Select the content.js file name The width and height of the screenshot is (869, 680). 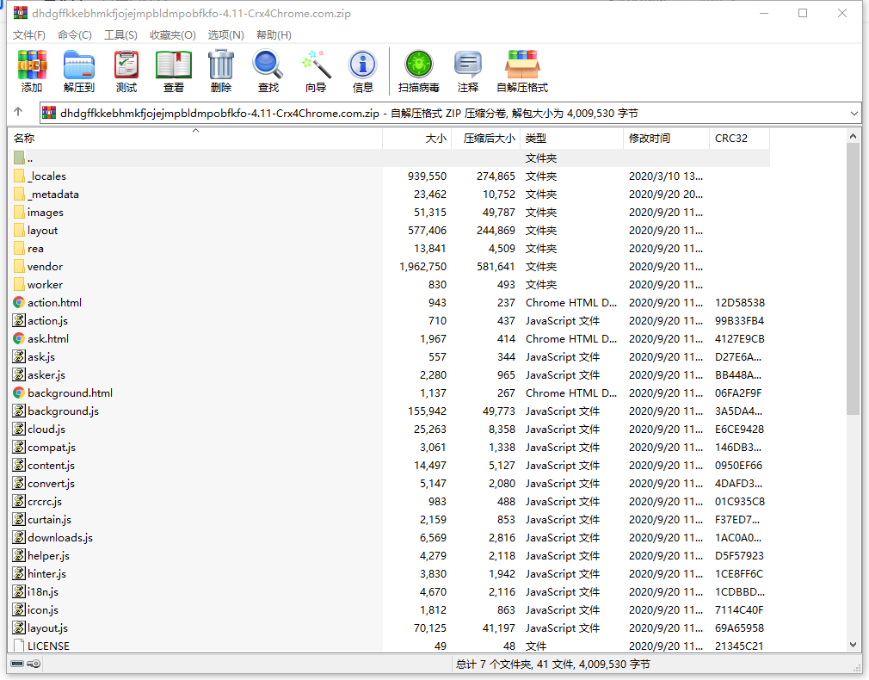coord(51,466)
